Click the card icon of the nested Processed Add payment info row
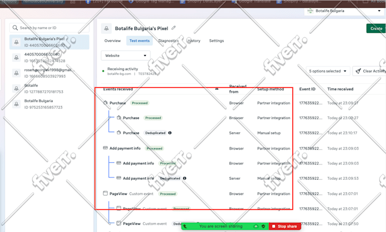The height and width of the screenshot is (232, 386). 119,163
